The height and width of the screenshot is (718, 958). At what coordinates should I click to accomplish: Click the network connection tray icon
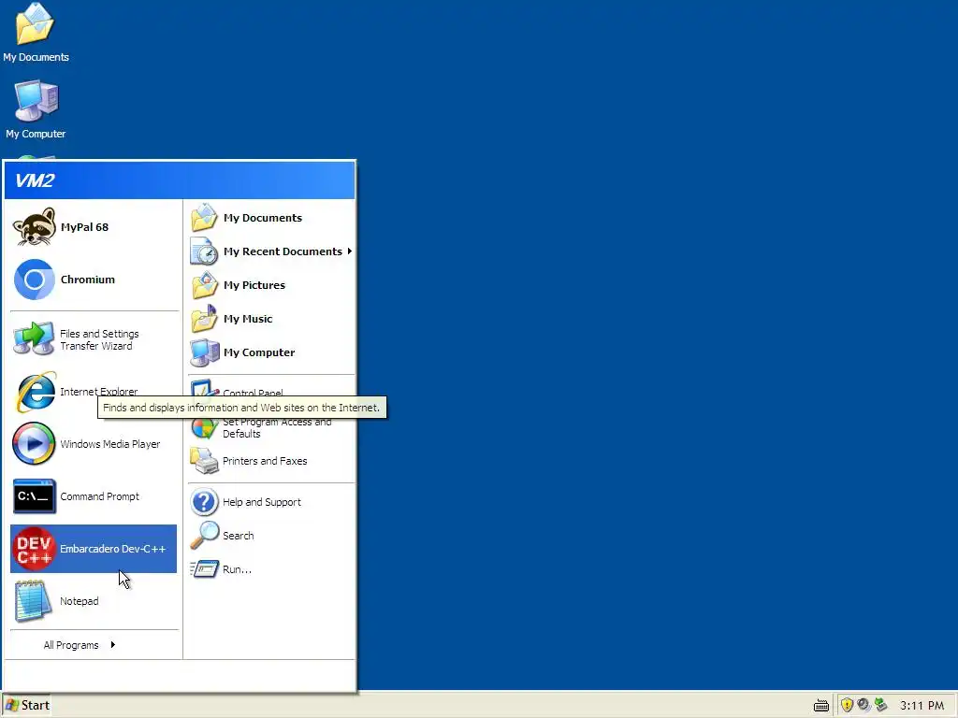[880, 705]
